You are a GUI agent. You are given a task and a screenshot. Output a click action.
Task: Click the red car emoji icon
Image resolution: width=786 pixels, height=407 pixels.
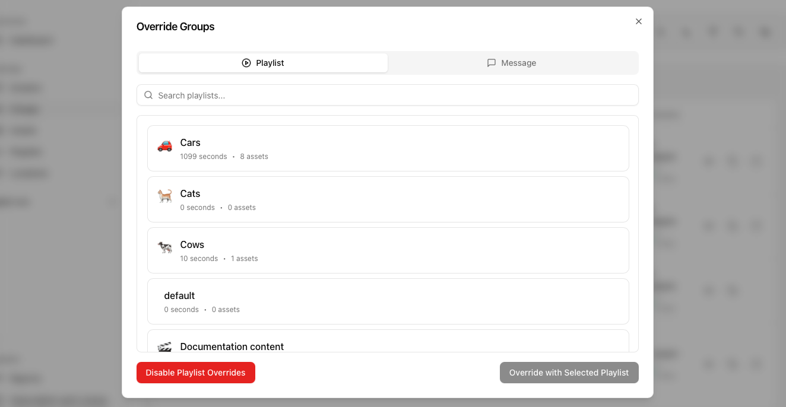pyautogui.click(x=164, y=145)
